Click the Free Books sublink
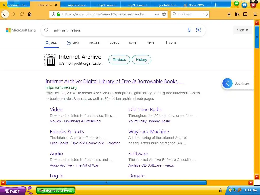This screenshot has height=195, width=260. pyautogui.click(x=59, y=143)
